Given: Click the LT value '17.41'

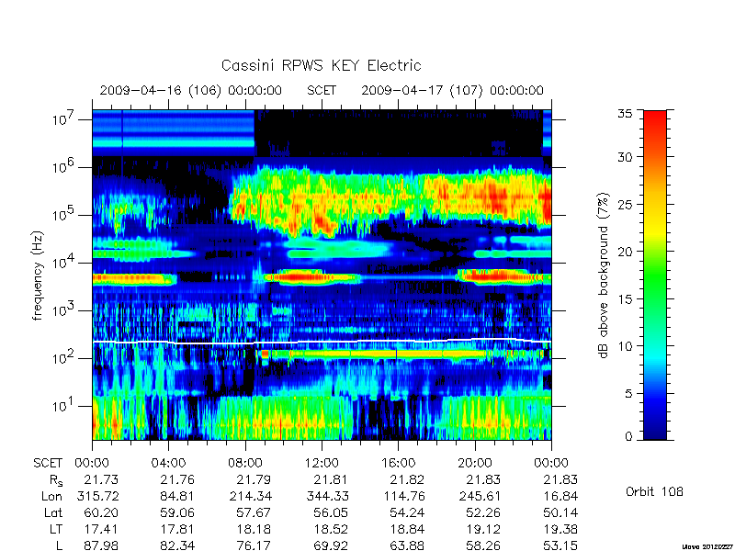Looking at the screenshot, I should coord(101,529).
